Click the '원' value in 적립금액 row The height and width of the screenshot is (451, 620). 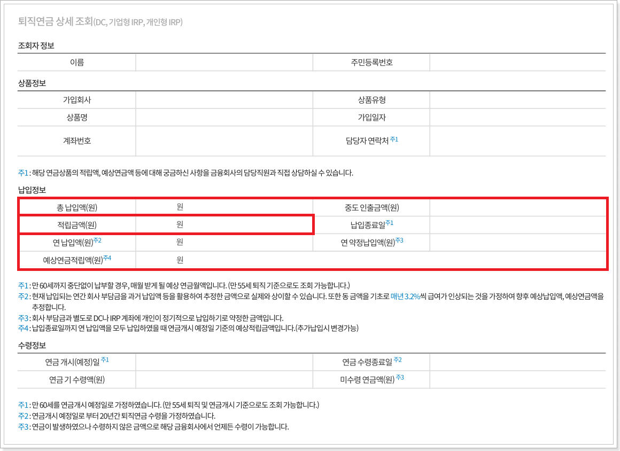point(180,224)
